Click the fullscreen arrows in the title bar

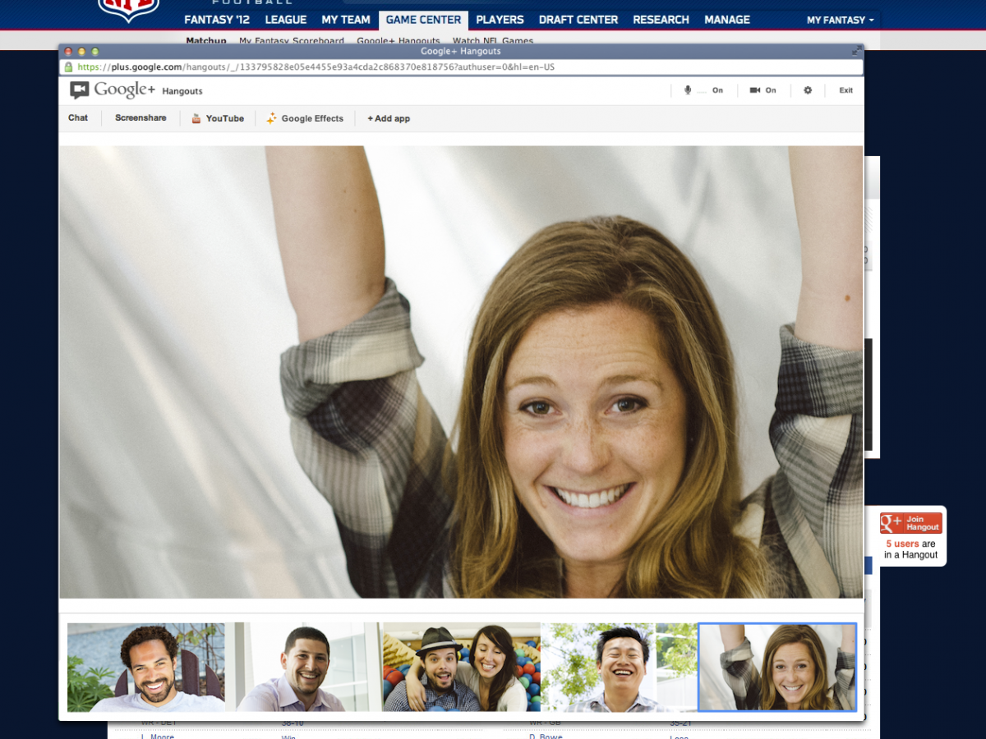856,52
